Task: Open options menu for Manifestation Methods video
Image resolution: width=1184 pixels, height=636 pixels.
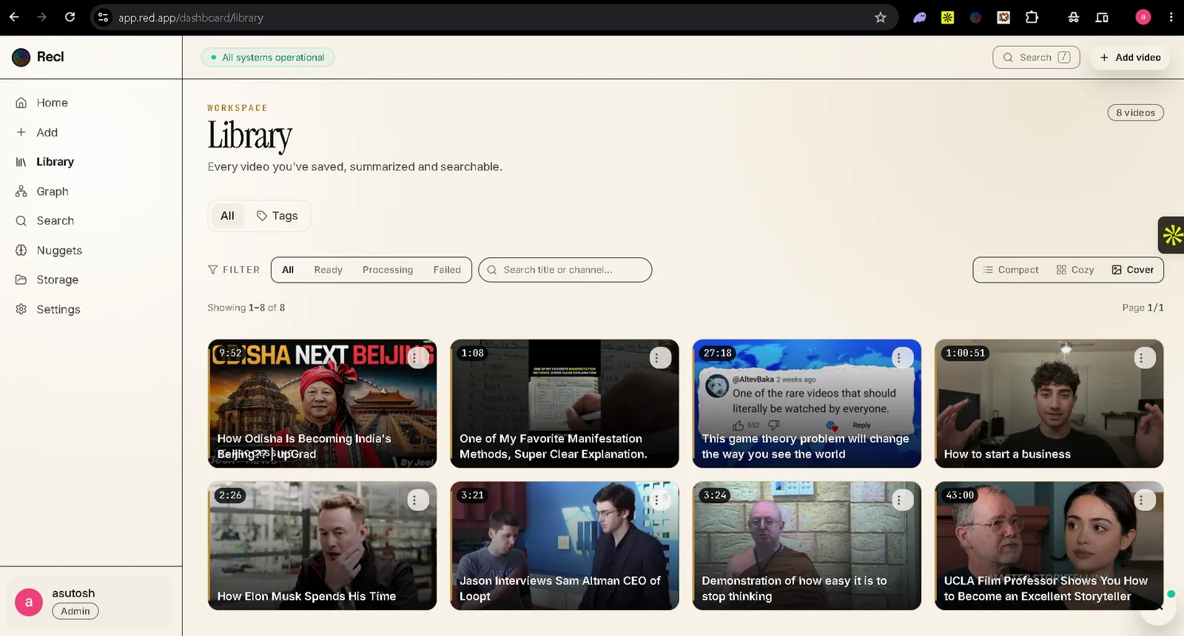Action: [659, 358]
